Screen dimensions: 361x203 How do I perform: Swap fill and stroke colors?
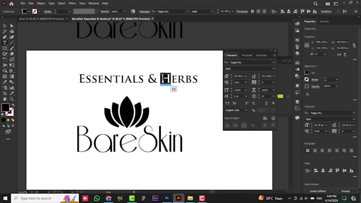tap(13, 105)
